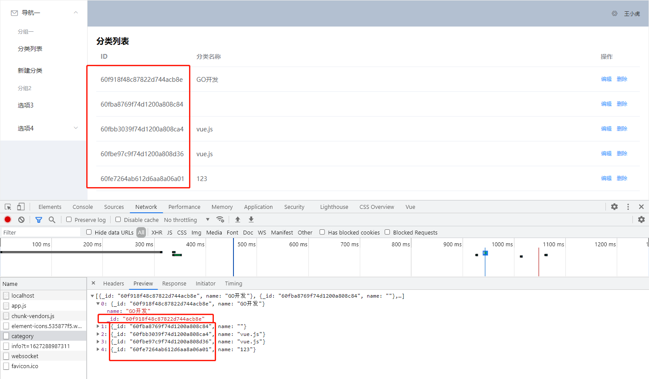The width and height of the screenshot is (649, 379).
Task: Close the DevTools panel
Action: (x=641, y=207)
